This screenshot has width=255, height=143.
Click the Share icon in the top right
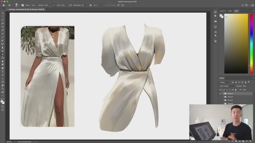pyautogui.click(x=252, y=5)
